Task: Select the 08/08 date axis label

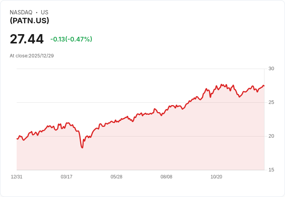Action: click(x=167, y=177)
